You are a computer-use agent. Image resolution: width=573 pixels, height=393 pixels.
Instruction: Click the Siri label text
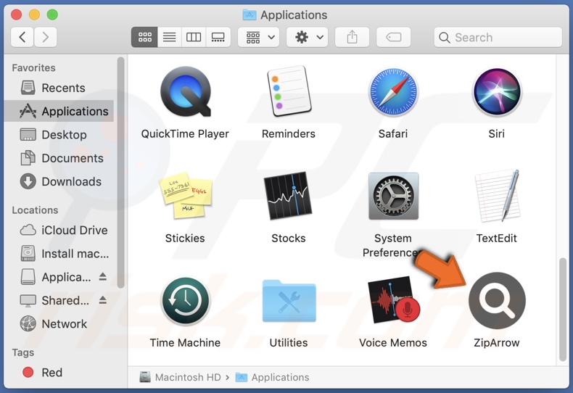497,133
